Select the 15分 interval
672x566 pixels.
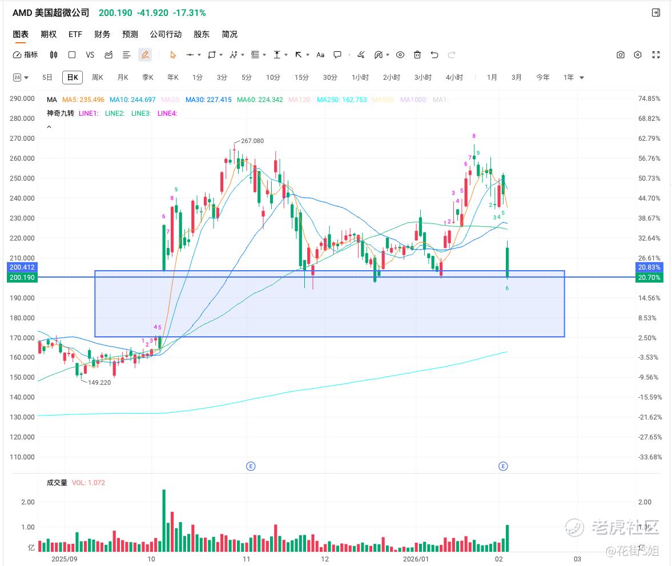301,78
